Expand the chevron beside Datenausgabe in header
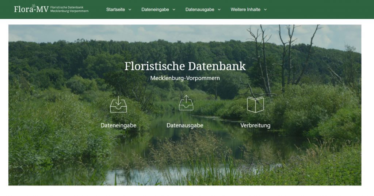Screen dimensions: 374x196 click(219, 10)
